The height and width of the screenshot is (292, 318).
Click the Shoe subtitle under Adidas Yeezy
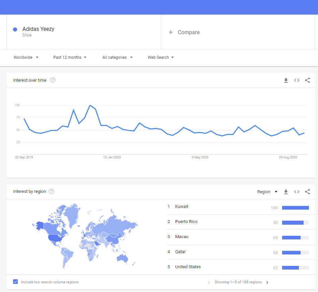[x=27, y=35]
